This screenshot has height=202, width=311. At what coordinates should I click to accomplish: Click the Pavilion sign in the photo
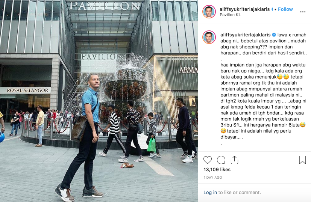[105, 6]
